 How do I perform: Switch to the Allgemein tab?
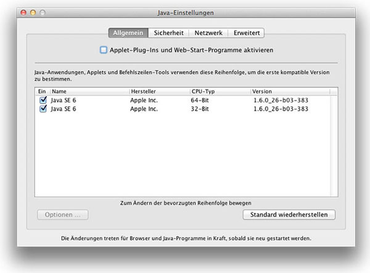point(128,33)
